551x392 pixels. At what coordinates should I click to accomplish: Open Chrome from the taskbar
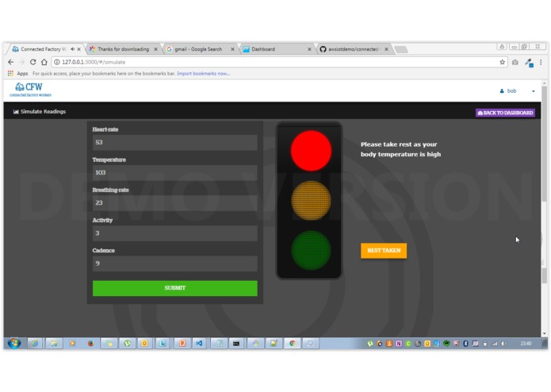(292, 344)
